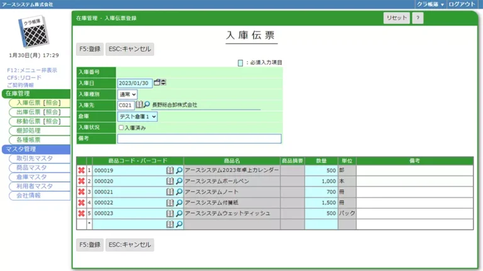This screenshot has width=483, height=271.
Task: Expand the クラ帳簿 user menu
Action: [430, 4]
